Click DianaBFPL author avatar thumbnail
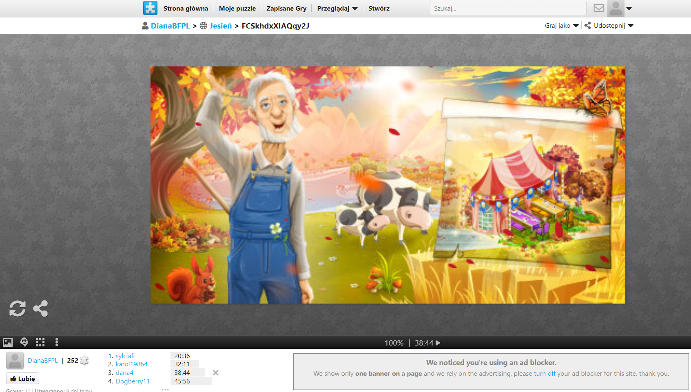 15,361
